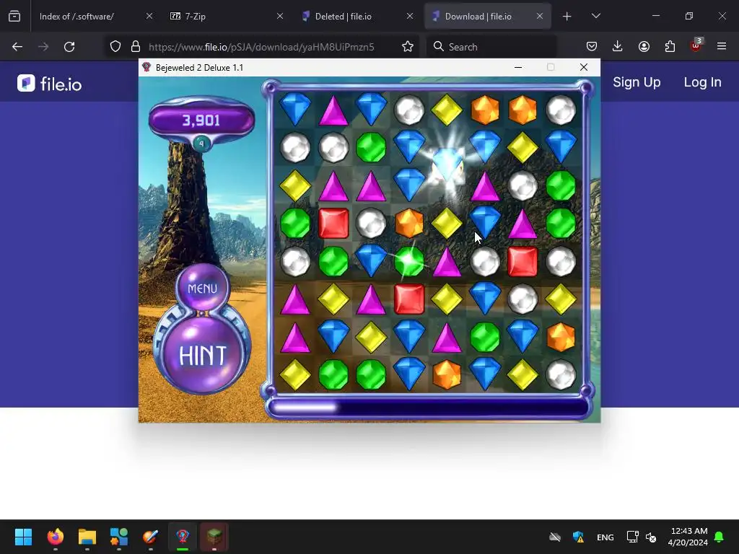
Task: Click the orange gem in the bottom row
Action: click(447, 374)
